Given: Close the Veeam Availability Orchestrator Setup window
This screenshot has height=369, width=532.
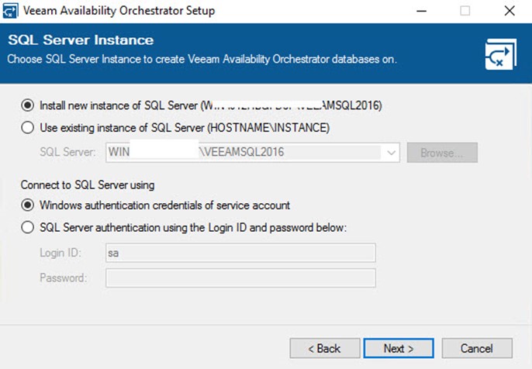Looking at the screenshot, I should (510, 11).
